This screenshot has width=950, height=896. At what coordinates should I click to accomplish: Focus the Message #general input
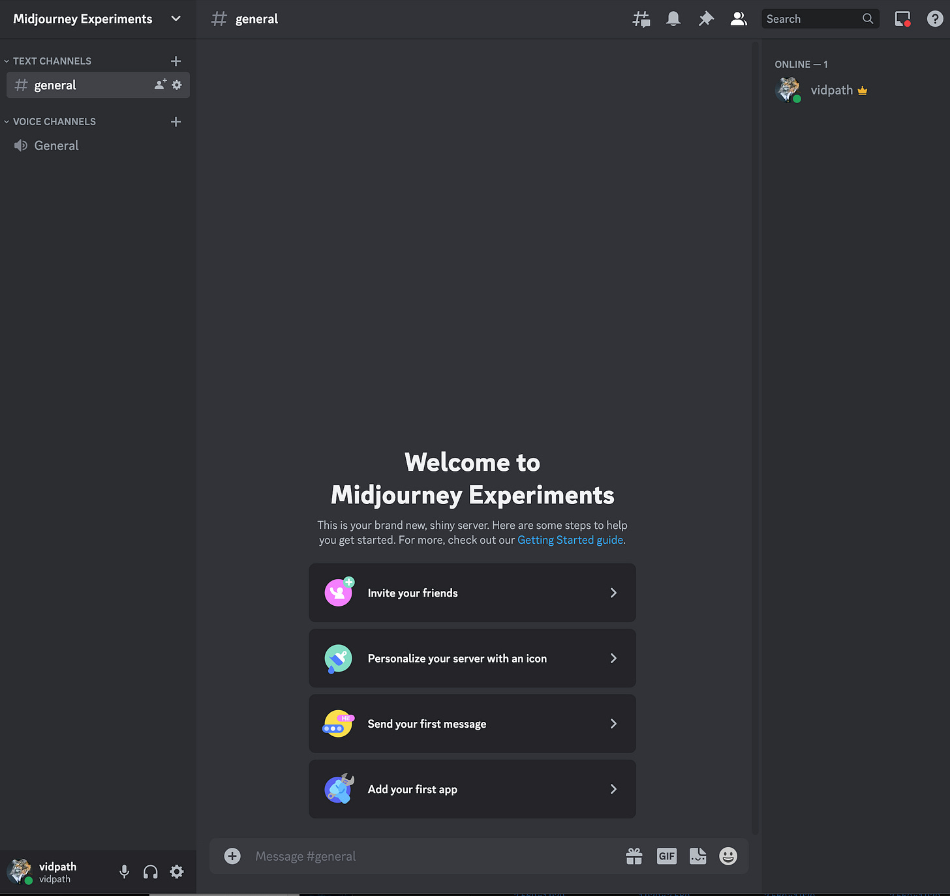coord(434,856)
